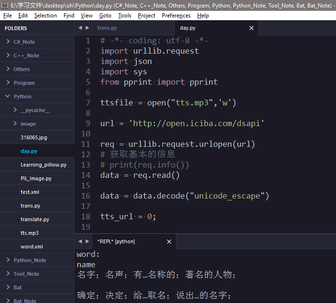Open translate.py from the sidebar

pyautogui.click(x=37, y=219)
